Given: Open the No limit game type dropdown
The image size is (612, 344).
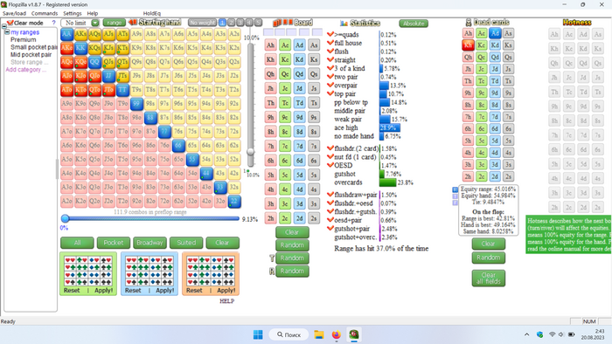Looking at the screenshot, I should [x=94, y=23].
